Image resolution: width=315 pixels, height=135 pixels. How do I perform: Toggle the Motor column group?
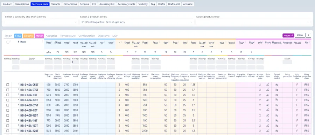[39, 36]
